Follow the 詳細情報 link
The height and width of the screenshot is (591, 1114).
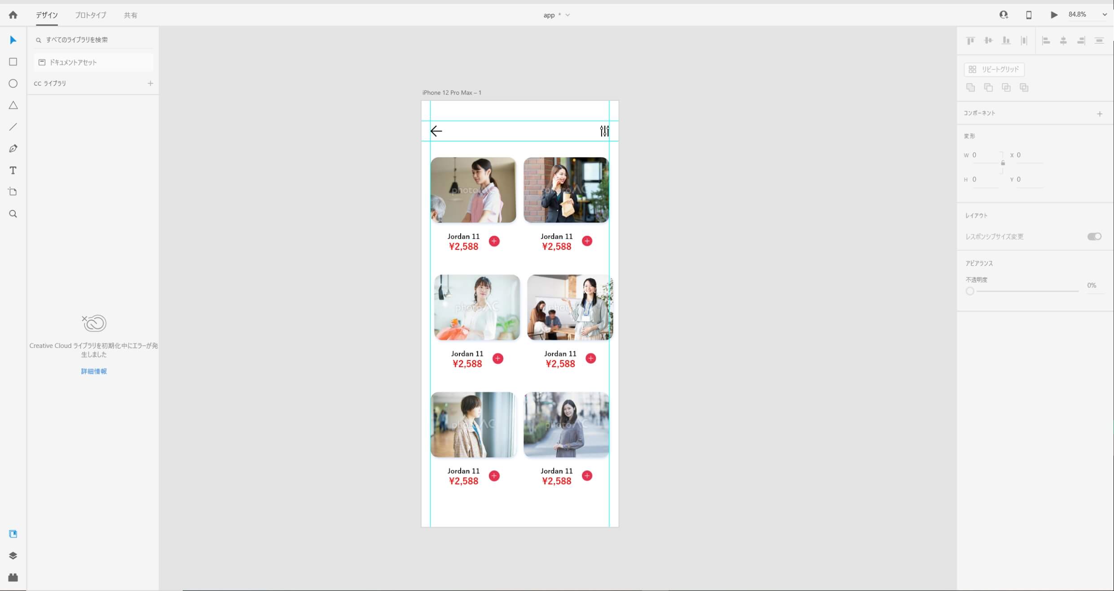tap(94, 371)
